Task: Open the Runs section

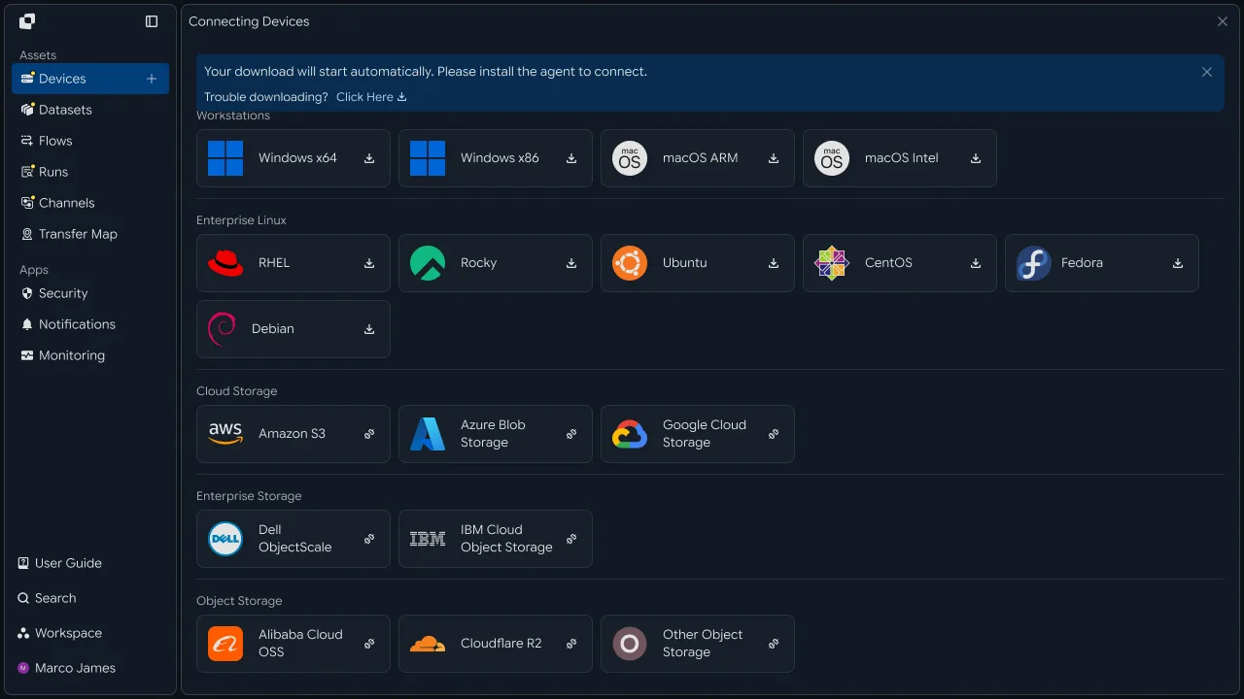Action: [90, 172]
